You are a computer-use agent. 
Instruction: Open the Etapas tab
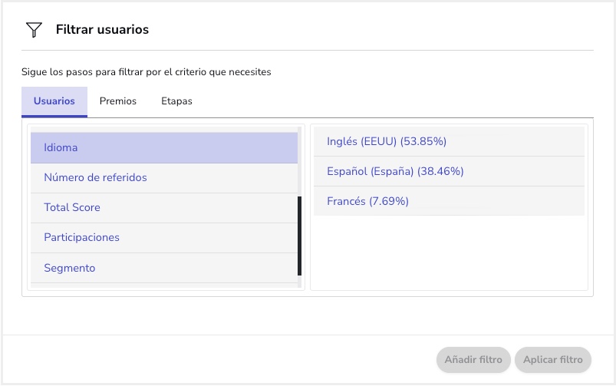(176, 101)
